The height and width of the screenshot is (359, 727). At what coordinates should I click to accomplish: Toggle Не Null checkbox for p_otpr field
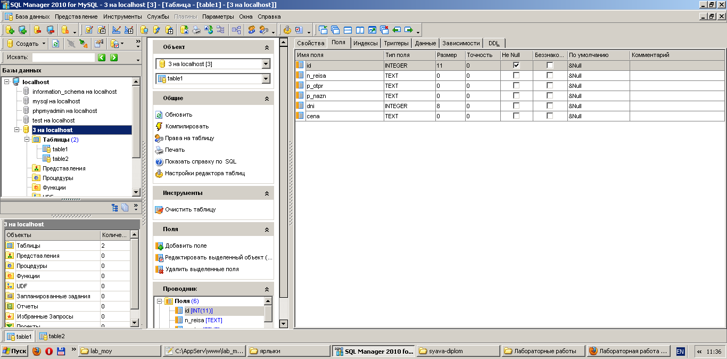click(x=516, y=86)
